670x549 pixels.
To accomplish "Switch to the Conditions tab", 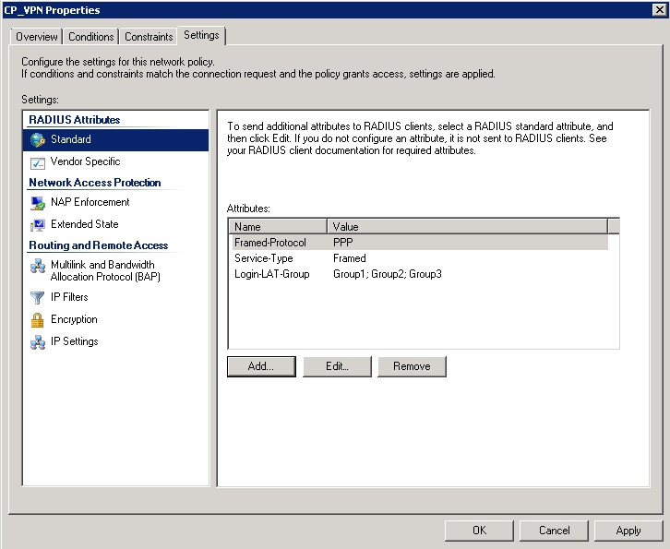I will coord(91,37).
